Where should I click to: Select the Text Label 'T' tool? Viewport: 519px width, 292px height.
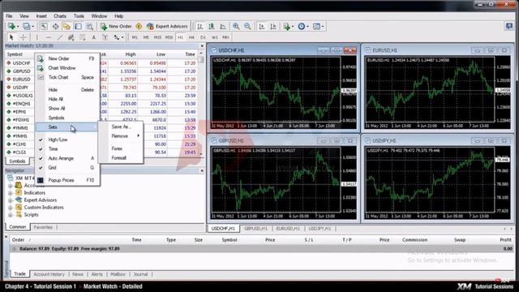pos(105,37)
